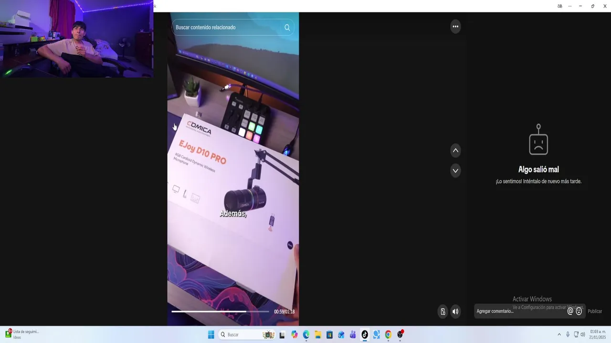
Task: Click the Publicar button
Action: pyautogui.click(x=595, y=311)
